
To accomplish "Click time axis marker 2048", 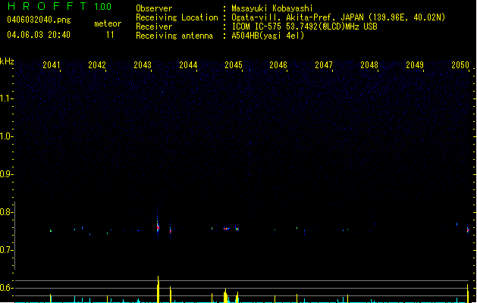I will click(x=369, y=65).
